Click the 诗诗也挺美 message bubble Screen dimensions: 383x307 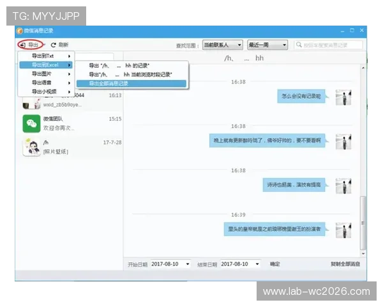294,185
